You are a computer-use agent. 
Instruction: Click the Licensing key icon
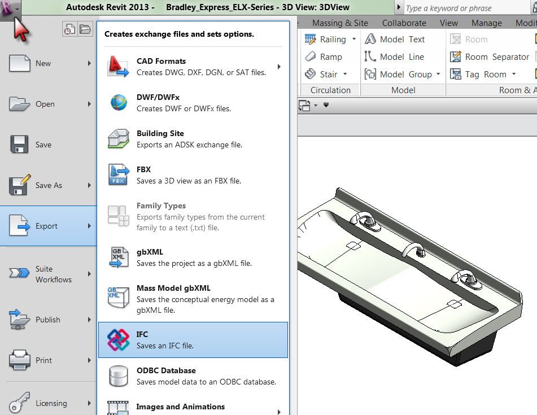pos(20,403)
